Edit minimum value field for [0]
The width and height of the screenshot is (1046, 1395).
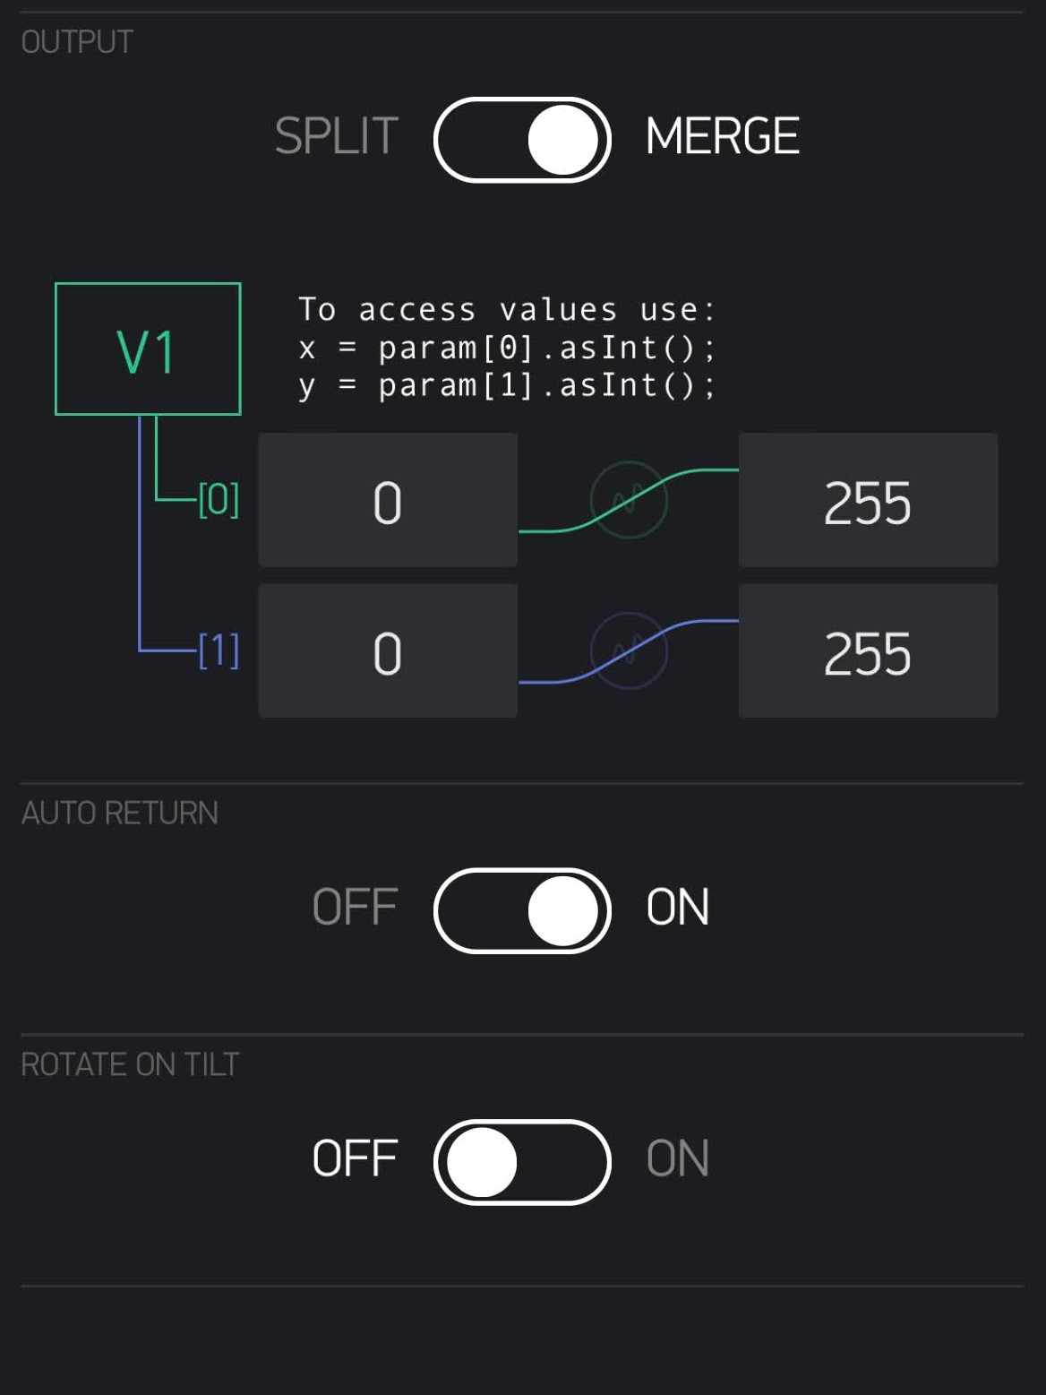[388, 500]
